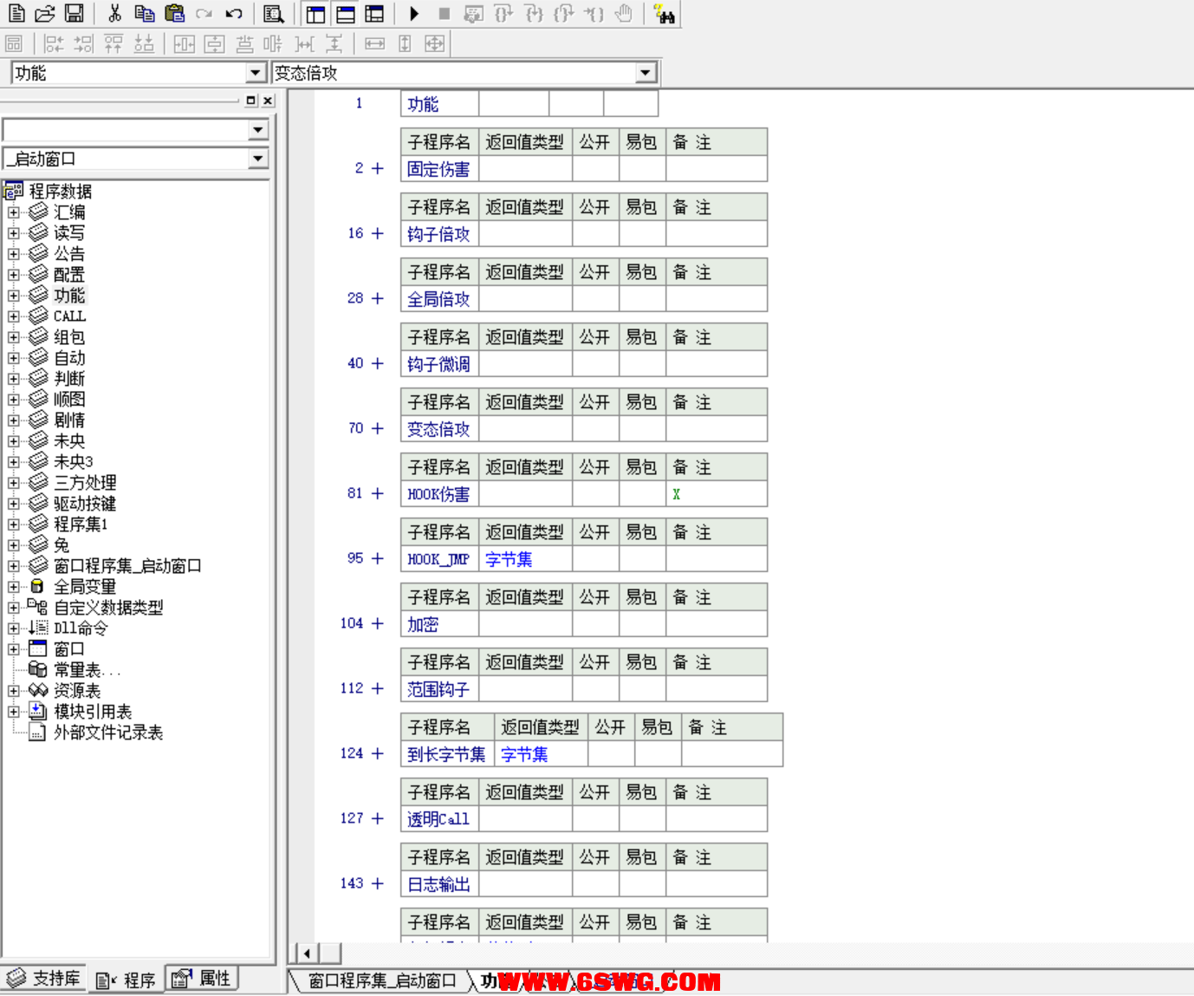Click the Paste clipboard icon
The image size is (1194, 996).
[174, 13]
